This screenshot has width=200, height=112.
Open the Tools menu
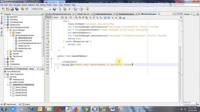pos(61,5)
